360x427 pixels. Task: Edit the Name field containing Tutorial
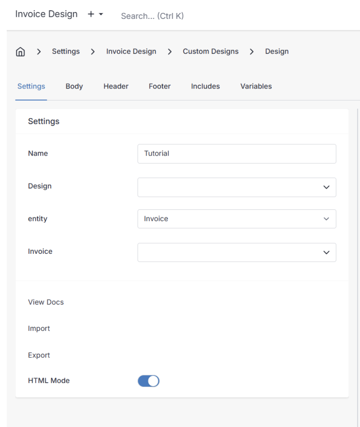(x=237, y=154)
